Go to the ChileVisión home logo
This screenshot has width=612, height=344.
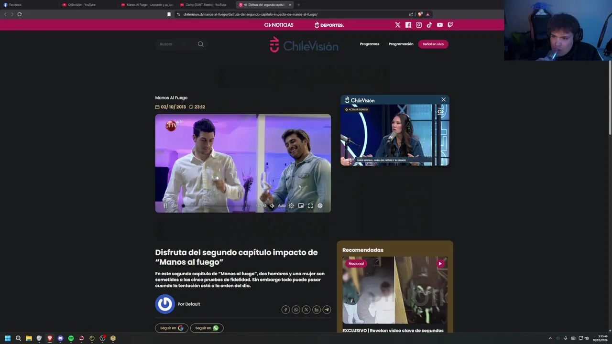(304, 45)
